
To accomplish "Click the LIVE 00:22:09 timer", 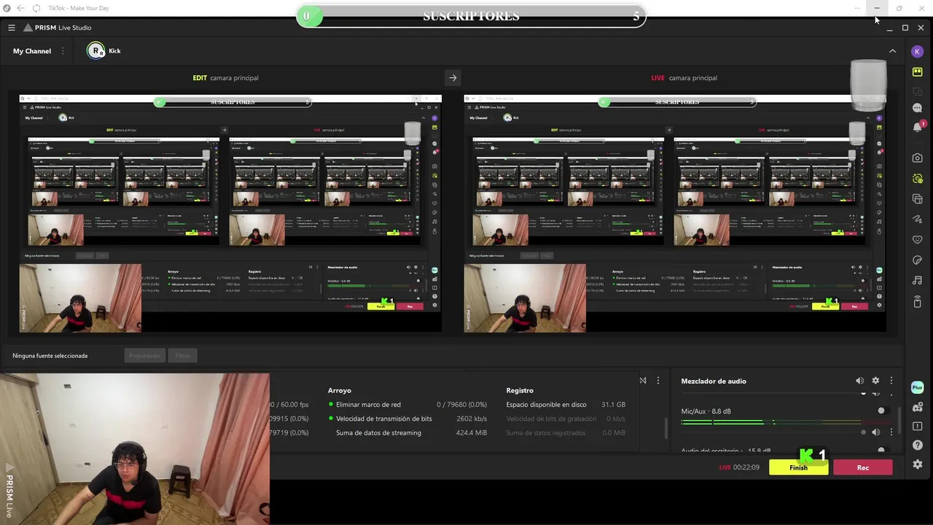I will (739, 467).
